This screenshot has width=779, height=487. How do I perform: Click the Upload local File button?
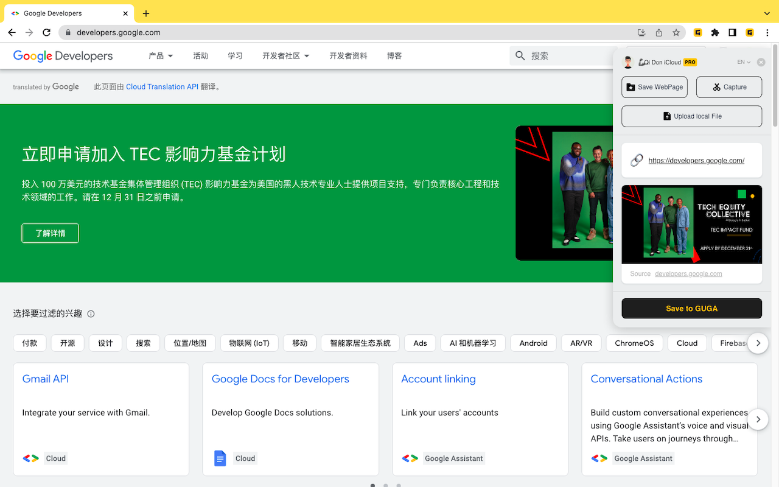pyautogui.click(x=692, y=116)
